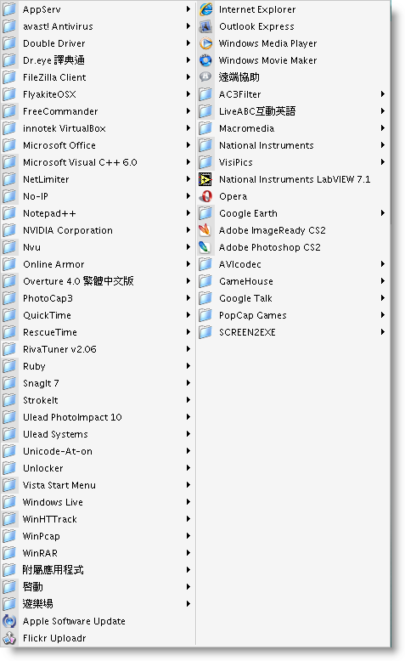Image resolution: width=405 pixels, height=661 pixels.
Task: Click the Apple Software Update icon
Action: coord(9,621)
